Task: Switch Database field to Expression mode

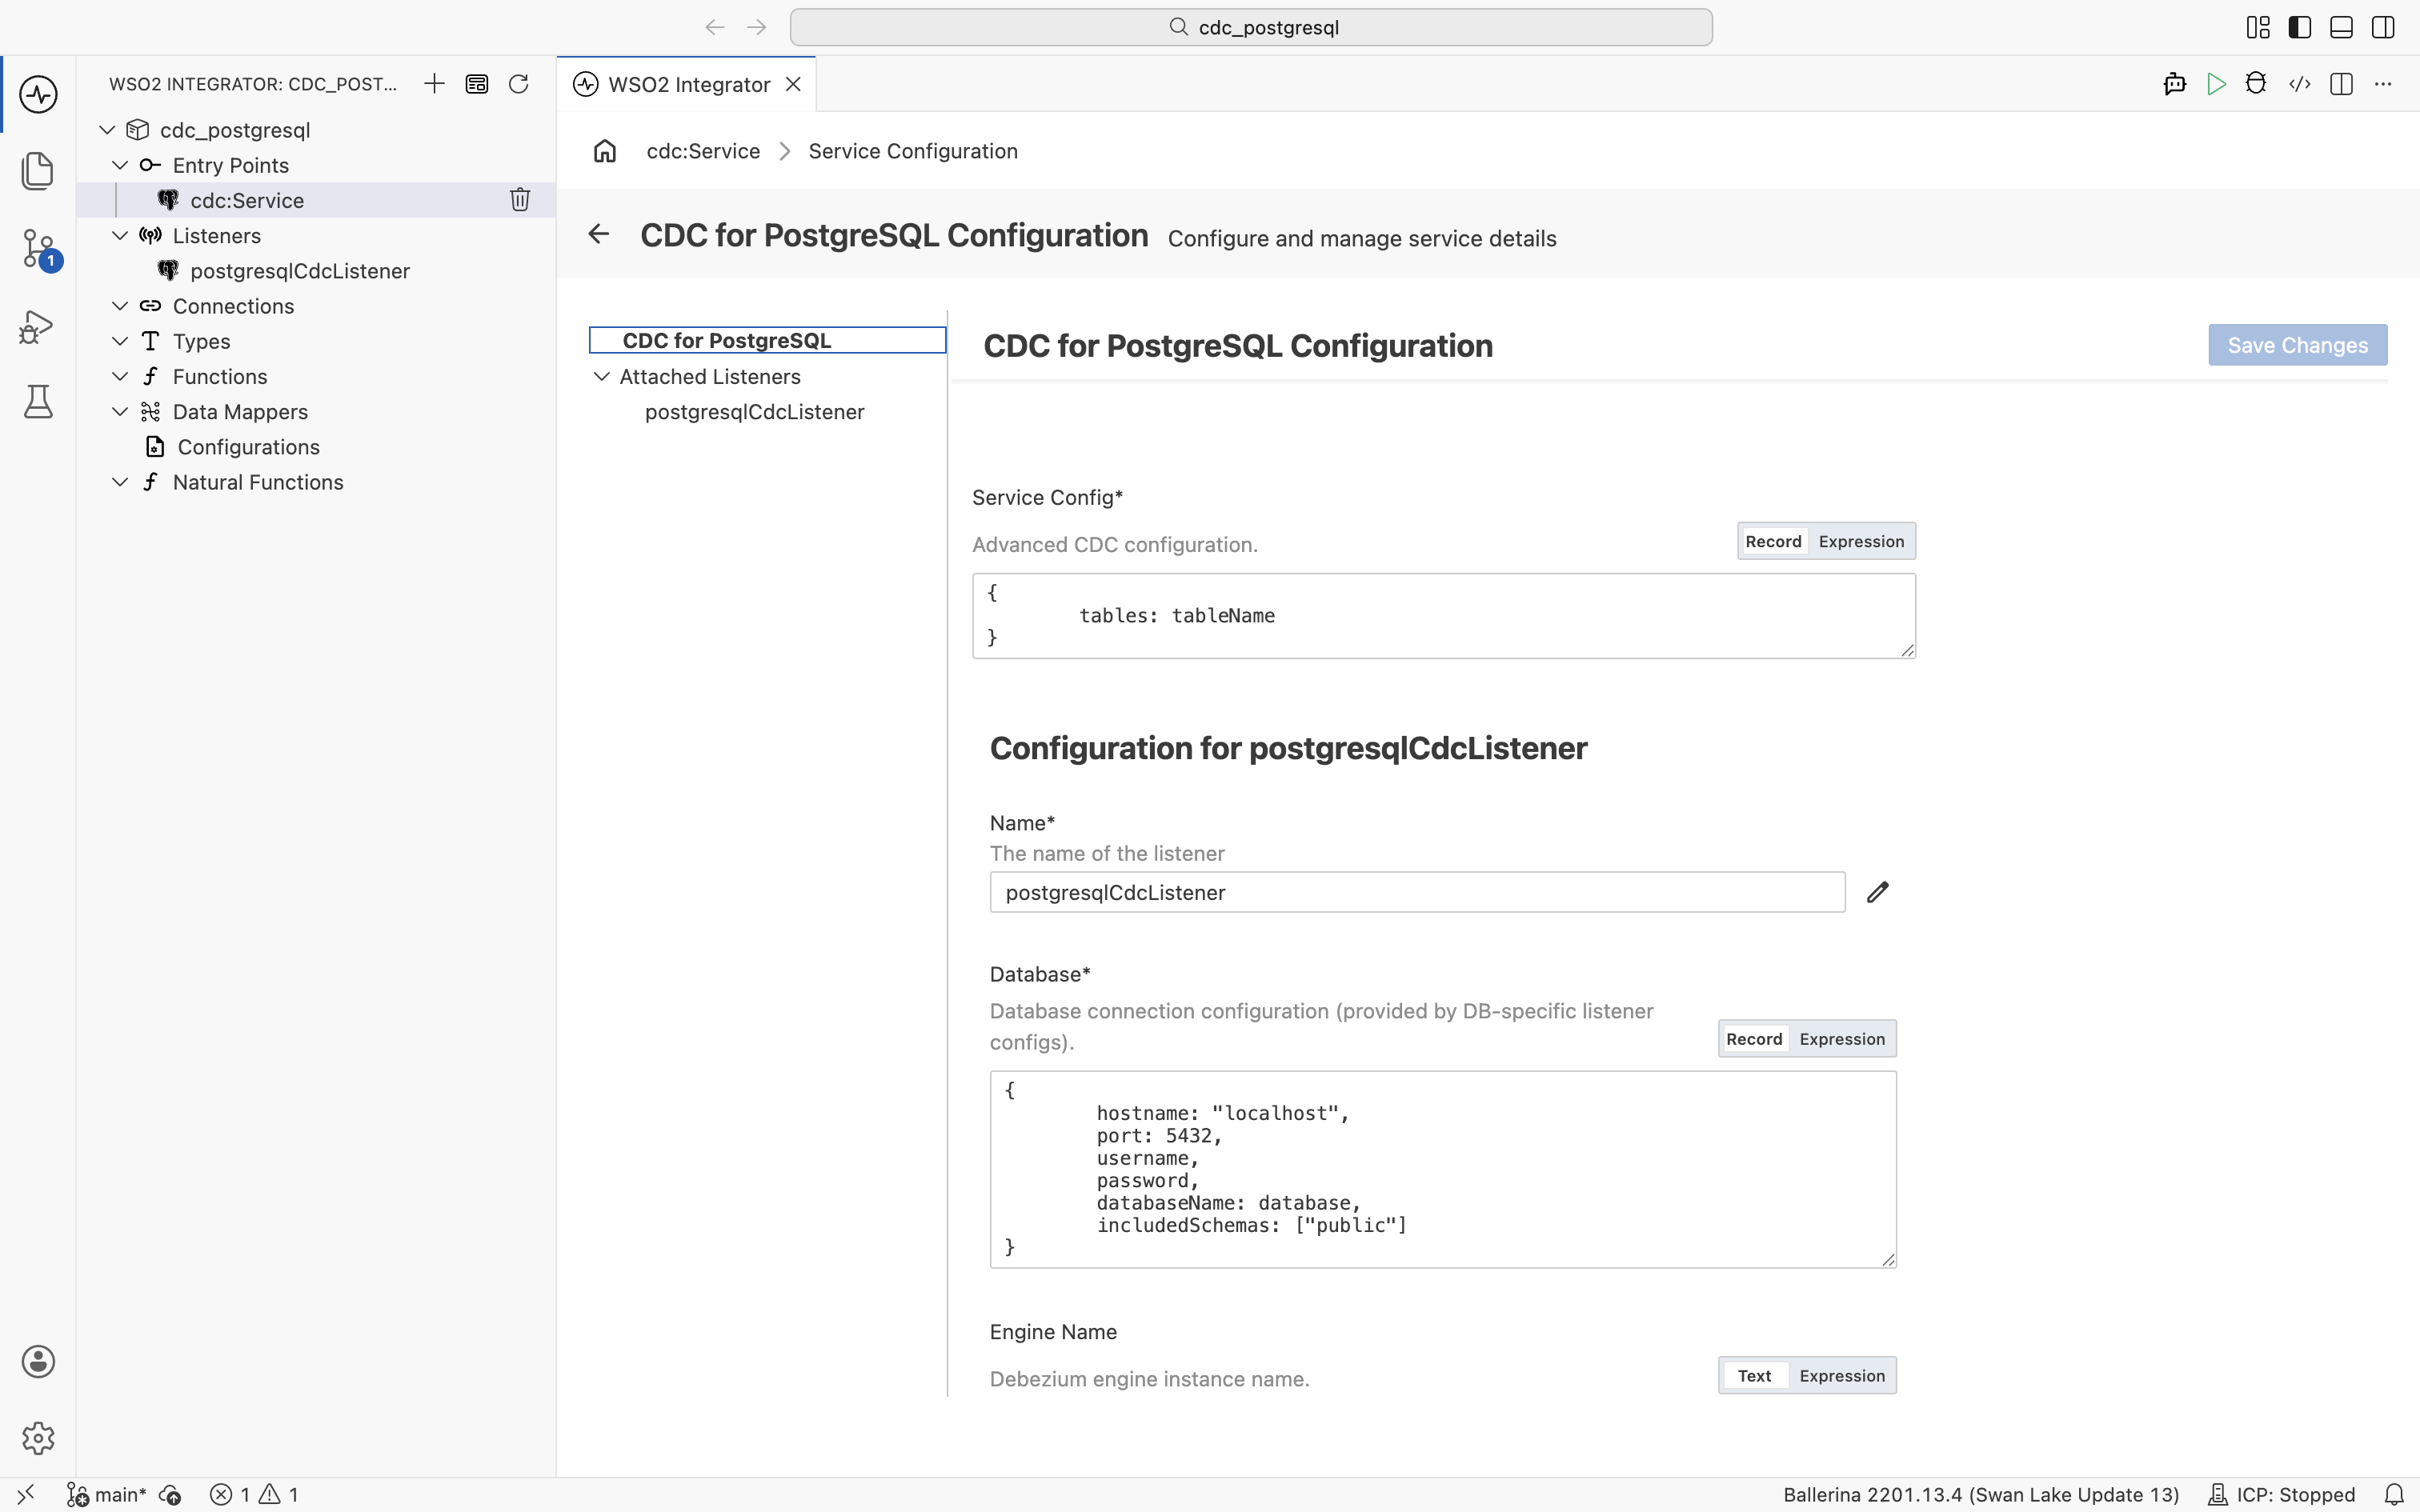Action: (x=1842, y=1039)
